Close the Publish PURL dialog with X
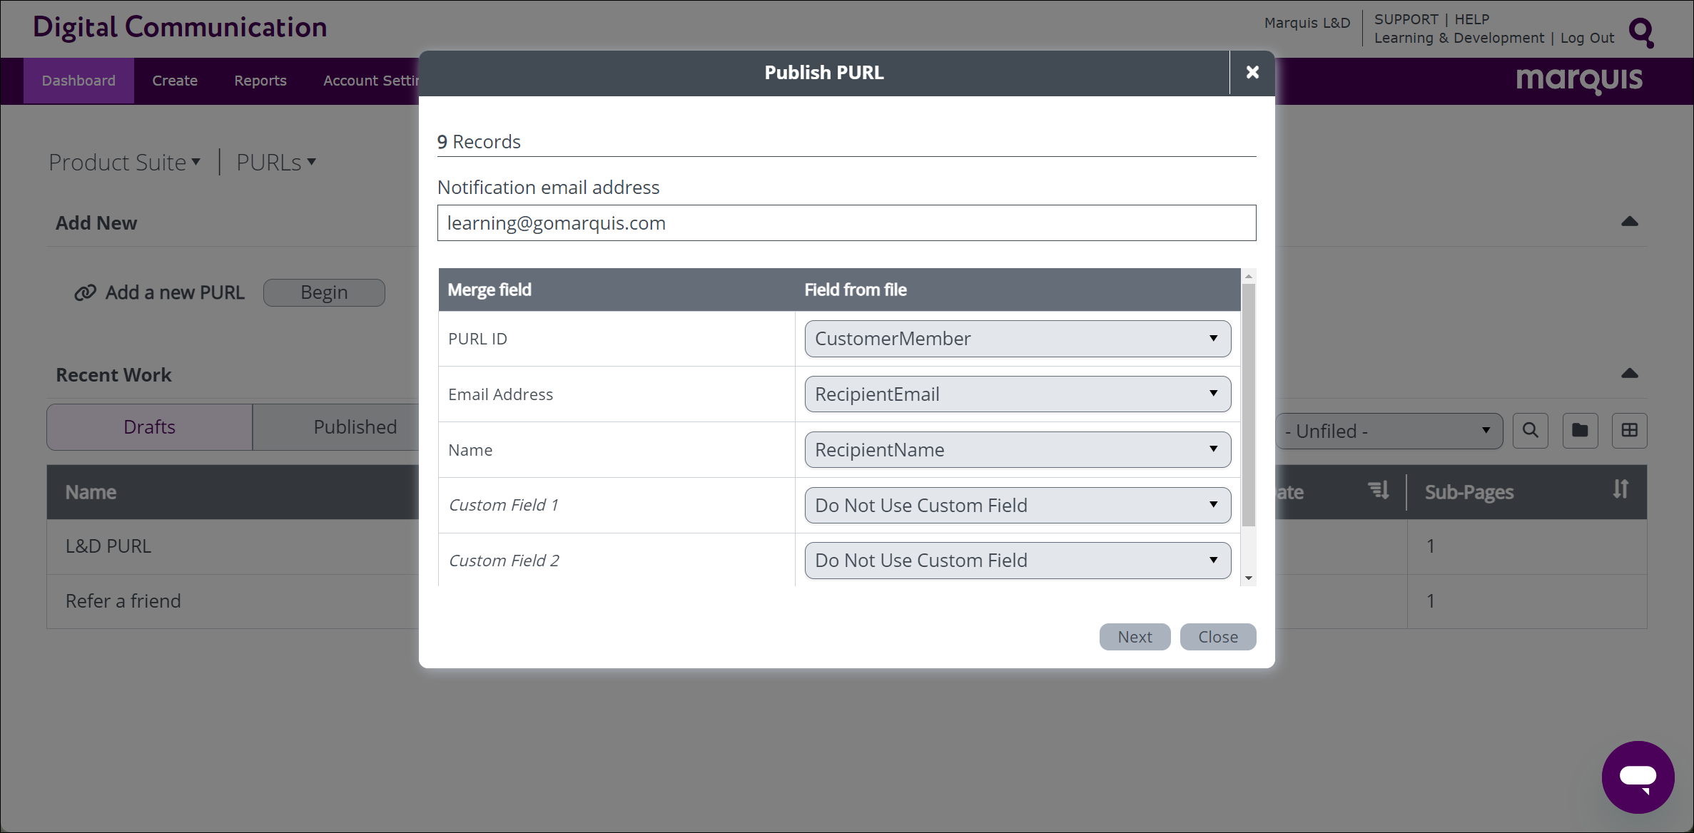Screen dimensions: 1694x833 (x=1252, y=72)
